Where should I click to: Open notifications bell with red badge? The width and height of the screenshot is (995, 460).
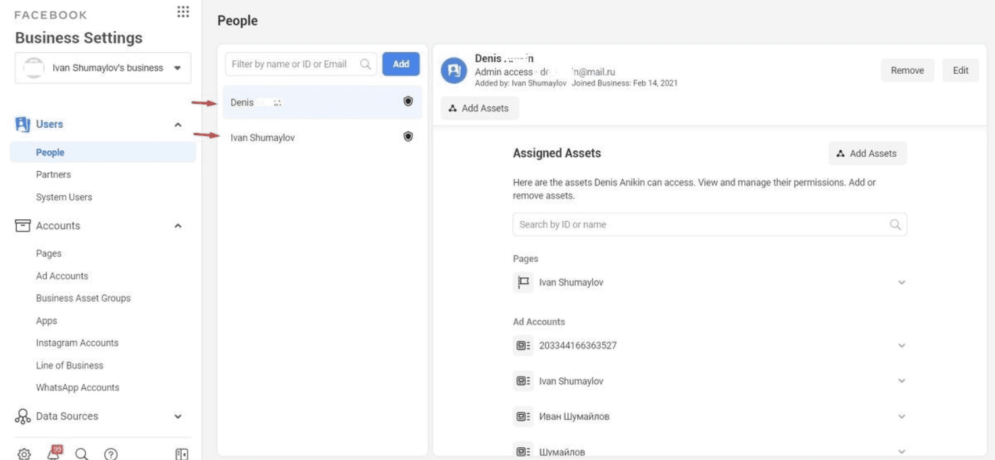click(54, 453)
